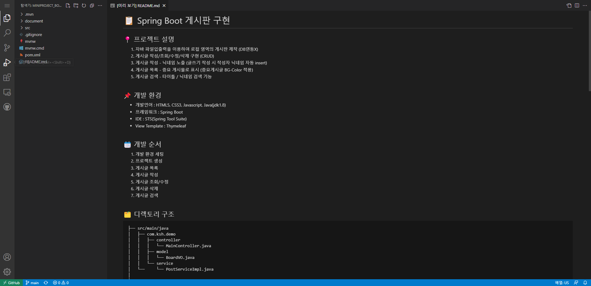The image size is (591, 286).
Task: Open the Explorer view in activity bar
Action: click(x=7, y=18)
